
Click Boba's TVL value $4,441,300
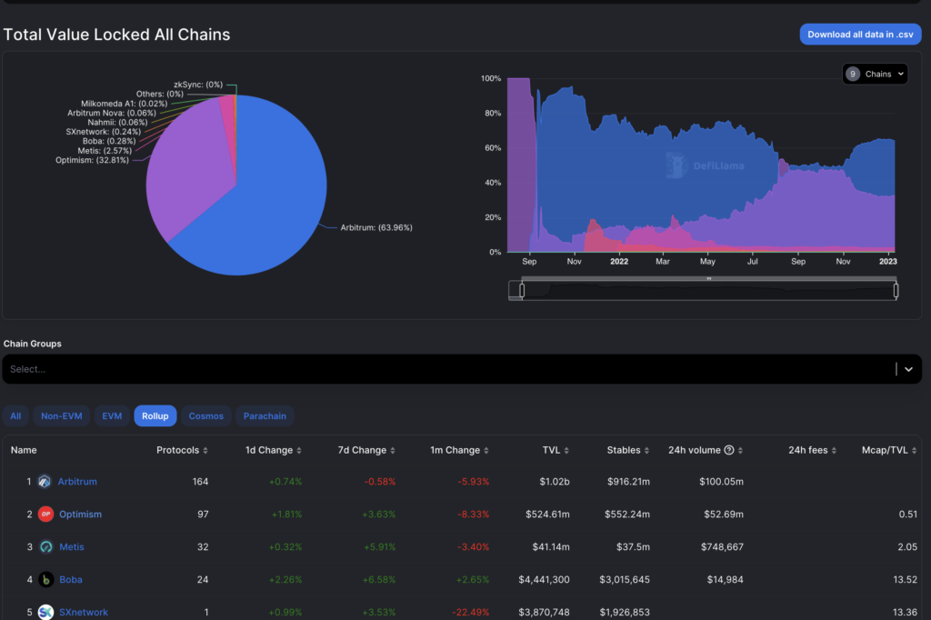click(544, 580)
